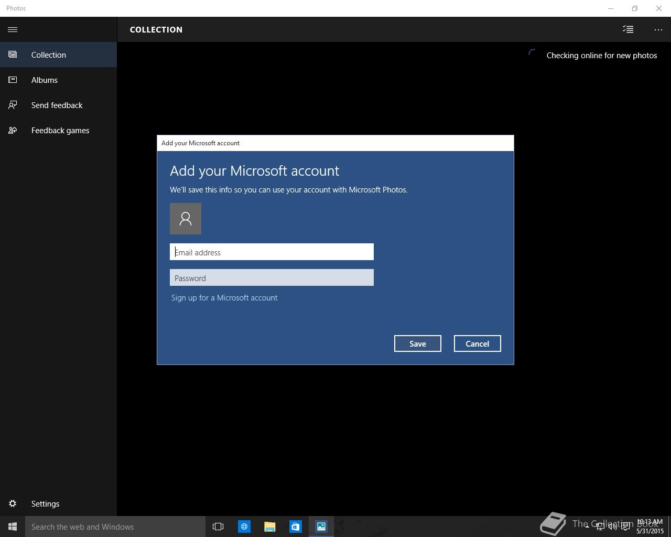
Task: Close the Photos window
Action: [659, 8]
